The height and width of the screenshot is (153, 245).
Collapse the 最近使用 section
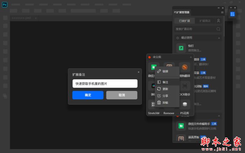[219, 38]
